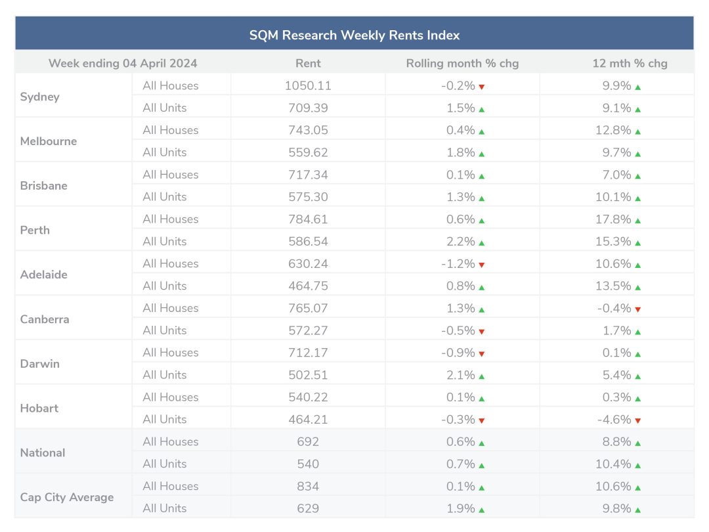Click National houses rent 692
This screenshot has height=532, width=709.
click(308, 441)
